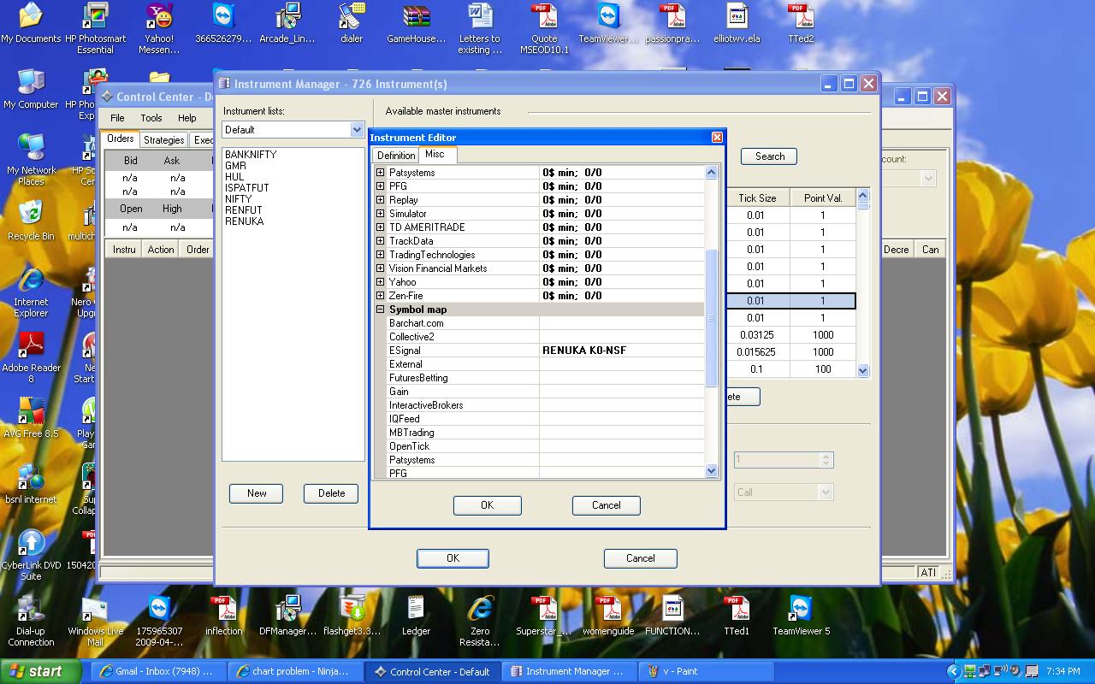Screen dimensions: 1095x684
Task: Open the Adobe Reader 8 desktop icon
Action: click(x=31, y=345)
